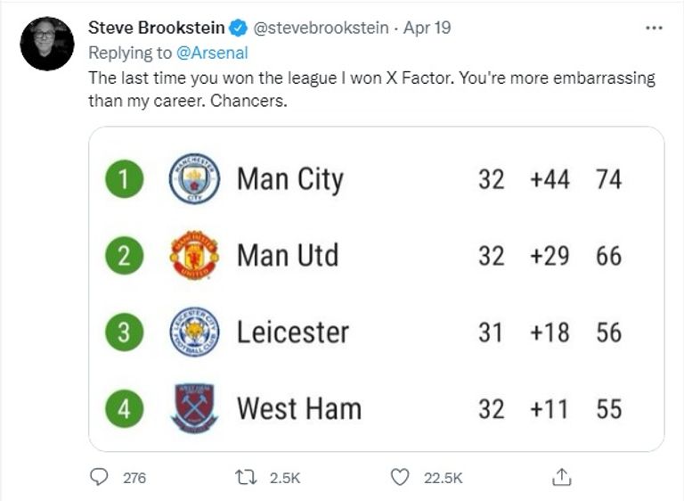Click the West Ham club crest
This screenshot has height=501, width=684.
(194, 409)
